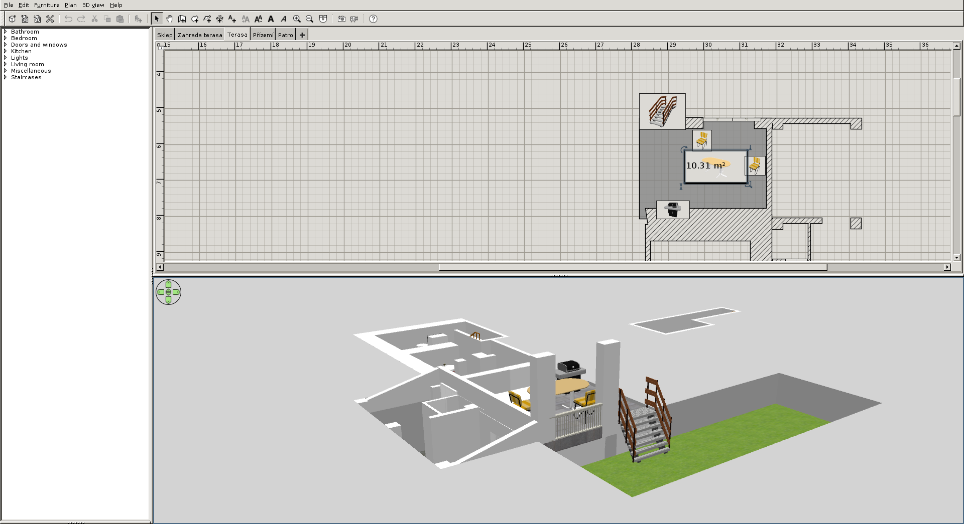This screenshot has height=524, width=964.
Task: Open the 3D view menu
Action: [93, 5]
